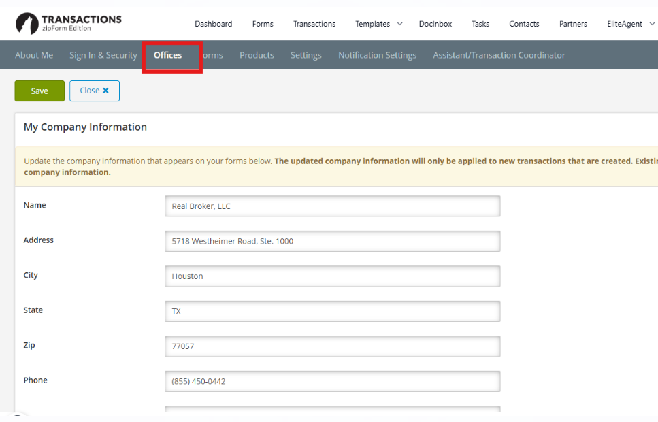658x422 pixels.
Task: Click the My Company Information heading
Action: (85, 127)
